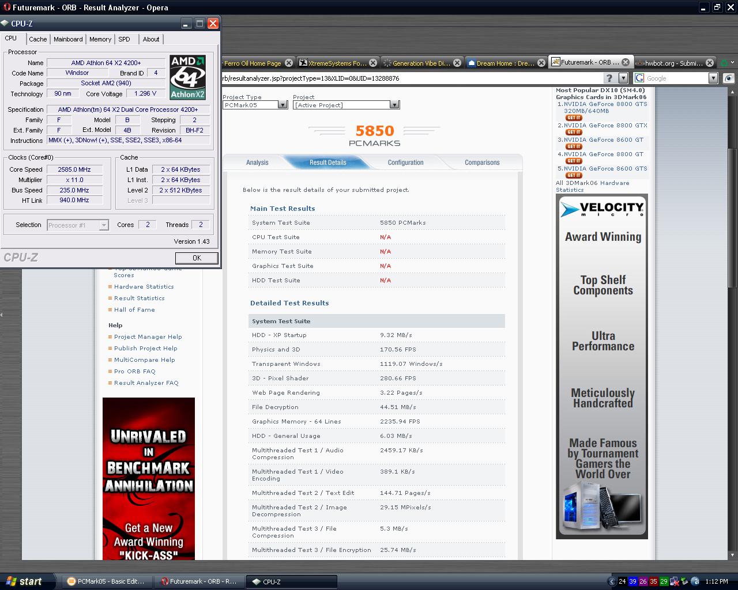This screenshot has height=590, width=738.
Task: Click temperature tray icon showing 39
Action: [632, 581]
